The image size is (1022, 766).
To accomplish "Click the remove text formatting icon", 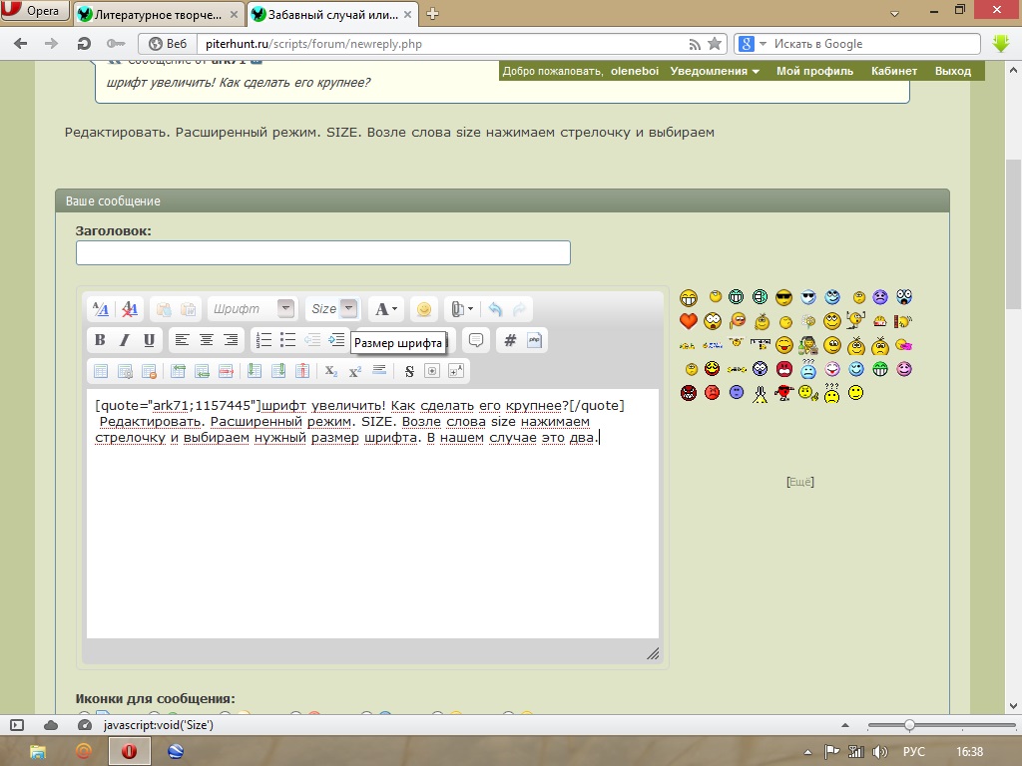I will click(101, 309).
